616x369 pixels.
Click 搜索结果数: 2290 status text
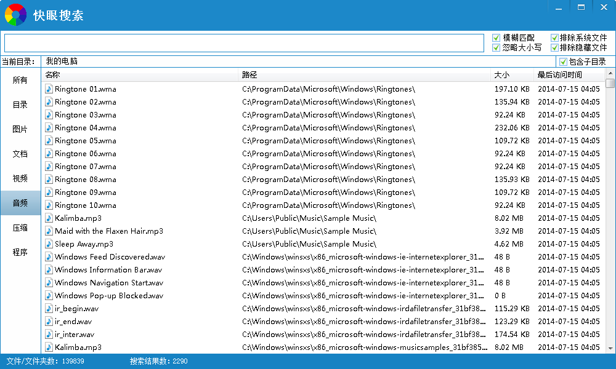point(159,361)
